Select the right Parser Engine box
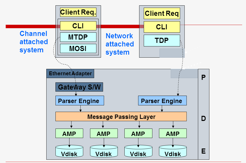Viewport: 246px width, 163px height. click(x=162, y=100)
